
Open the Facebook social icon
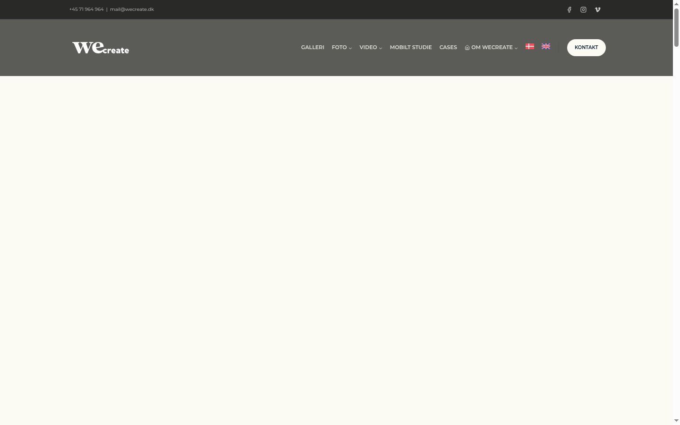point(569,9)
